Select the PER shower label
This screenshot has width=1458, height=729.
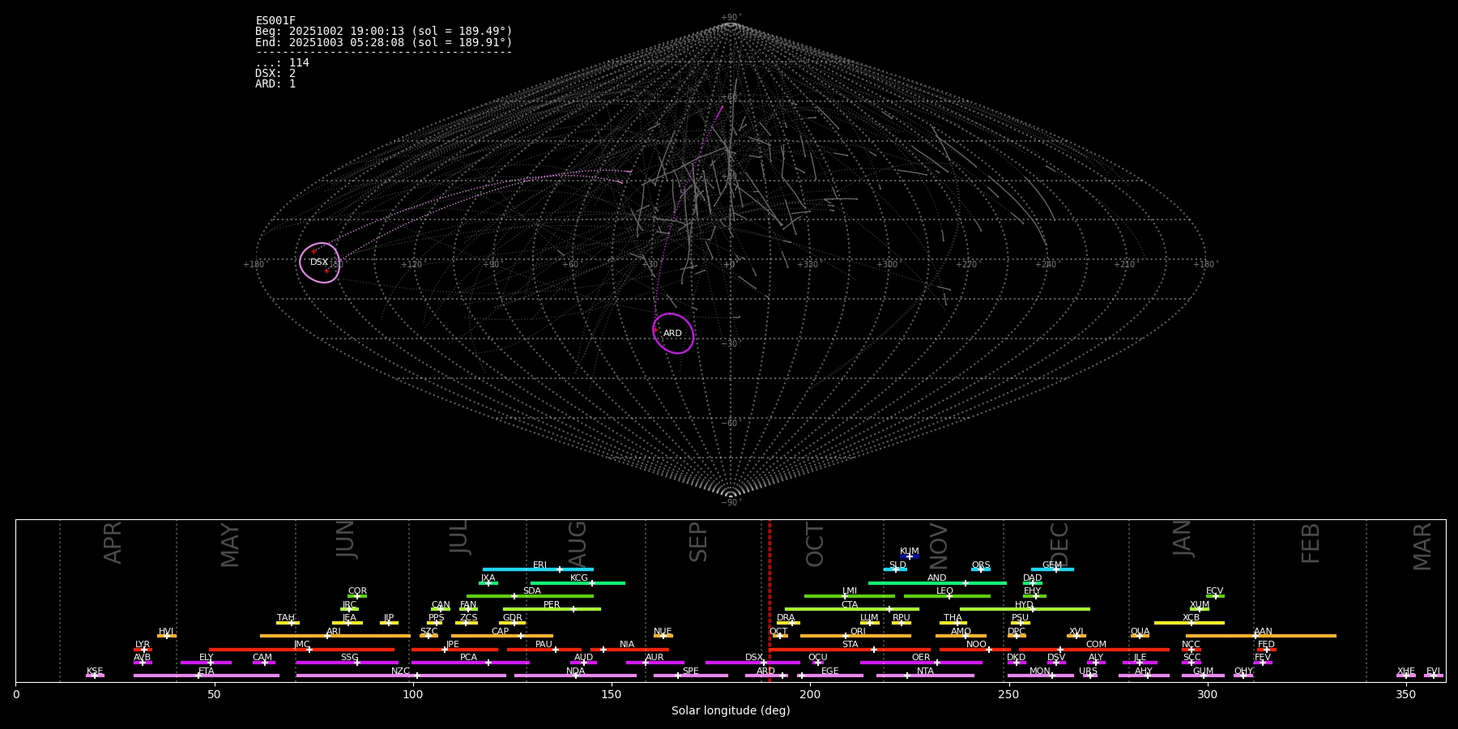click(552, 605)
